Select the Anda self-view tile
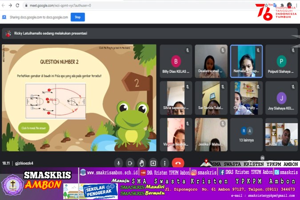The image size is (300, 200). click(x=281, y=135)
